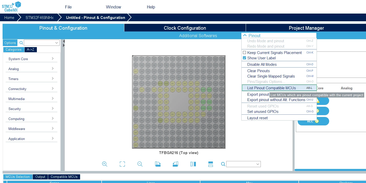Expand System Core category
Image resolution: width=366 pixels, height=183 pixels.
click(x=31, y=59)
